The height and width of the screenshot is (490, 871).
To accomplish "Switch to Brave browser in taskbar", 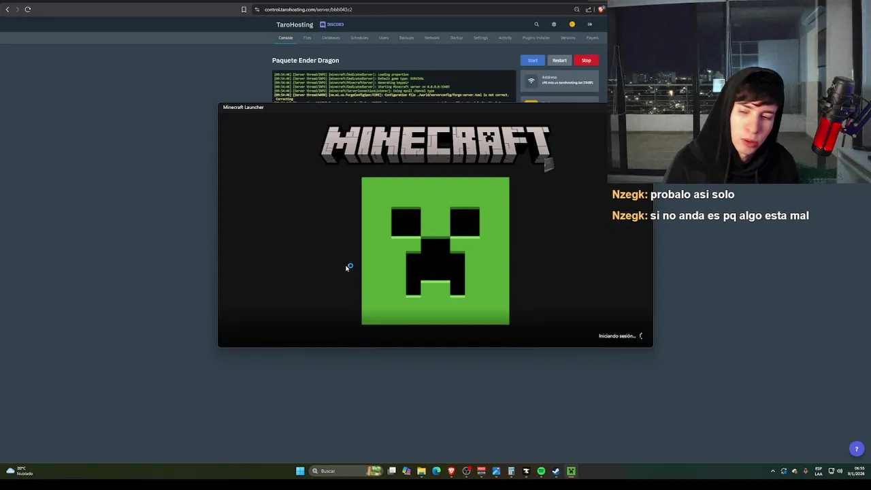I will (x=451, y=471).
